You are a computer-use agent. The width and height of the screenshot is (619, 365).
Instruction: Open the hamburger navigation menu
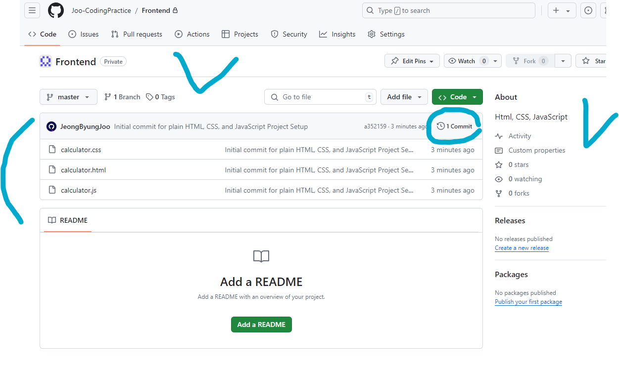click(x=32, y=10)
